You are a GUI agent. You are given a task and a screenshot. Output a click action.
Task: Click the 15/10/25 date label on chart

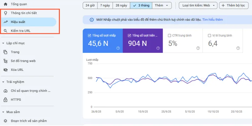pos(213,112)
